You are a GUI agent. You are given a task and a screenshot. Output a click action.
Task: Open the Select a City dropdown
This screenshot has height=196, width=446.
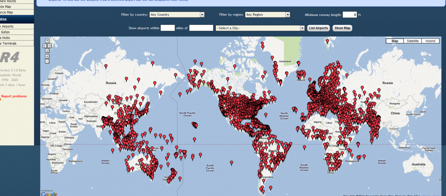(260, 28)
